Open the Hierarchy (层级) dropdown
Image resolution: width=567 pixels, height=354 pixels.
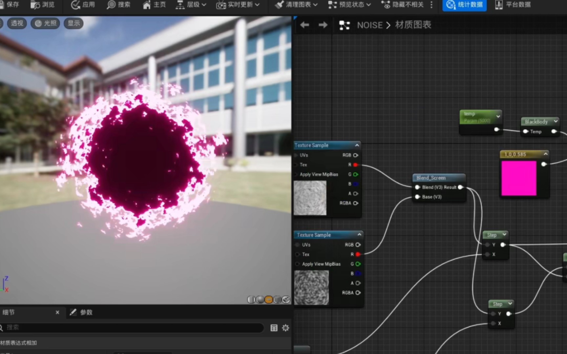coord(191,5)
